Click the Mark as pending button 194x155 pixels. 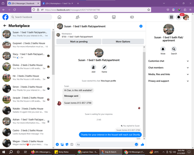coord(79,41)
